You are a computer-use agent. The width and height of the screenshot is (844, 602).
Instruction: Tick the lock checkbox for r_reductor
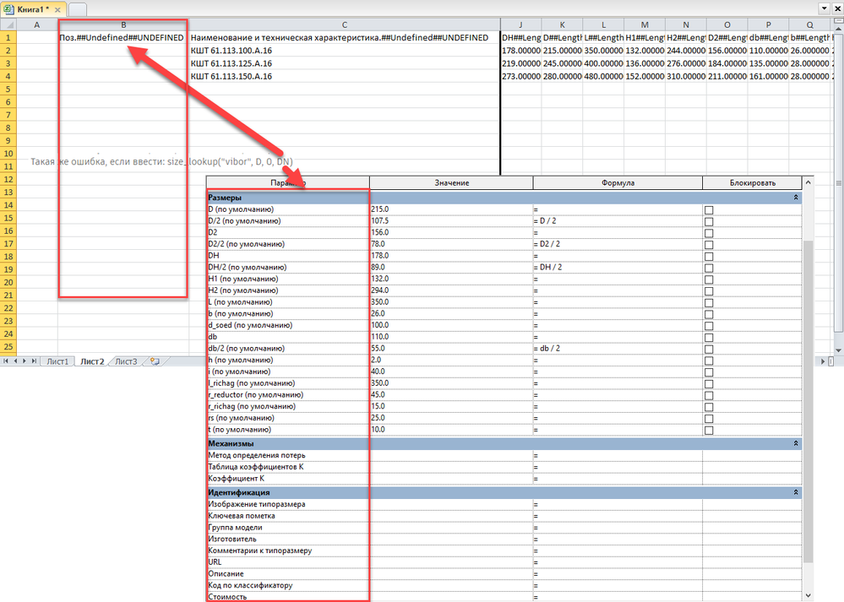[x=709, y=396]
